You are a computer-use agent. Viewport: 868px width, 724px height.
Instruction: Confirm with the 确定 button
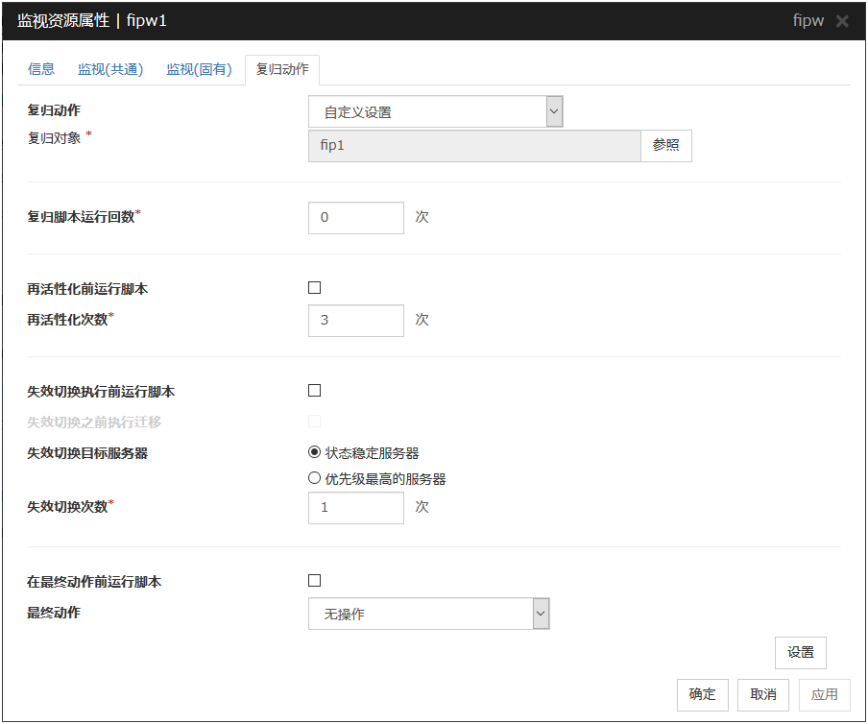point(702,694)
